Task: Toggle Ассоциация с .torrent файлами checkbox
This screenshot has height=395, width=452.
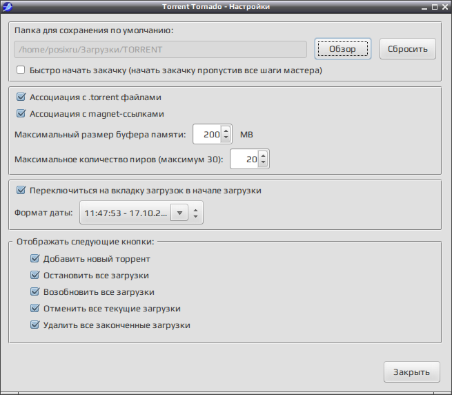Action: click(x=21, y=97)
